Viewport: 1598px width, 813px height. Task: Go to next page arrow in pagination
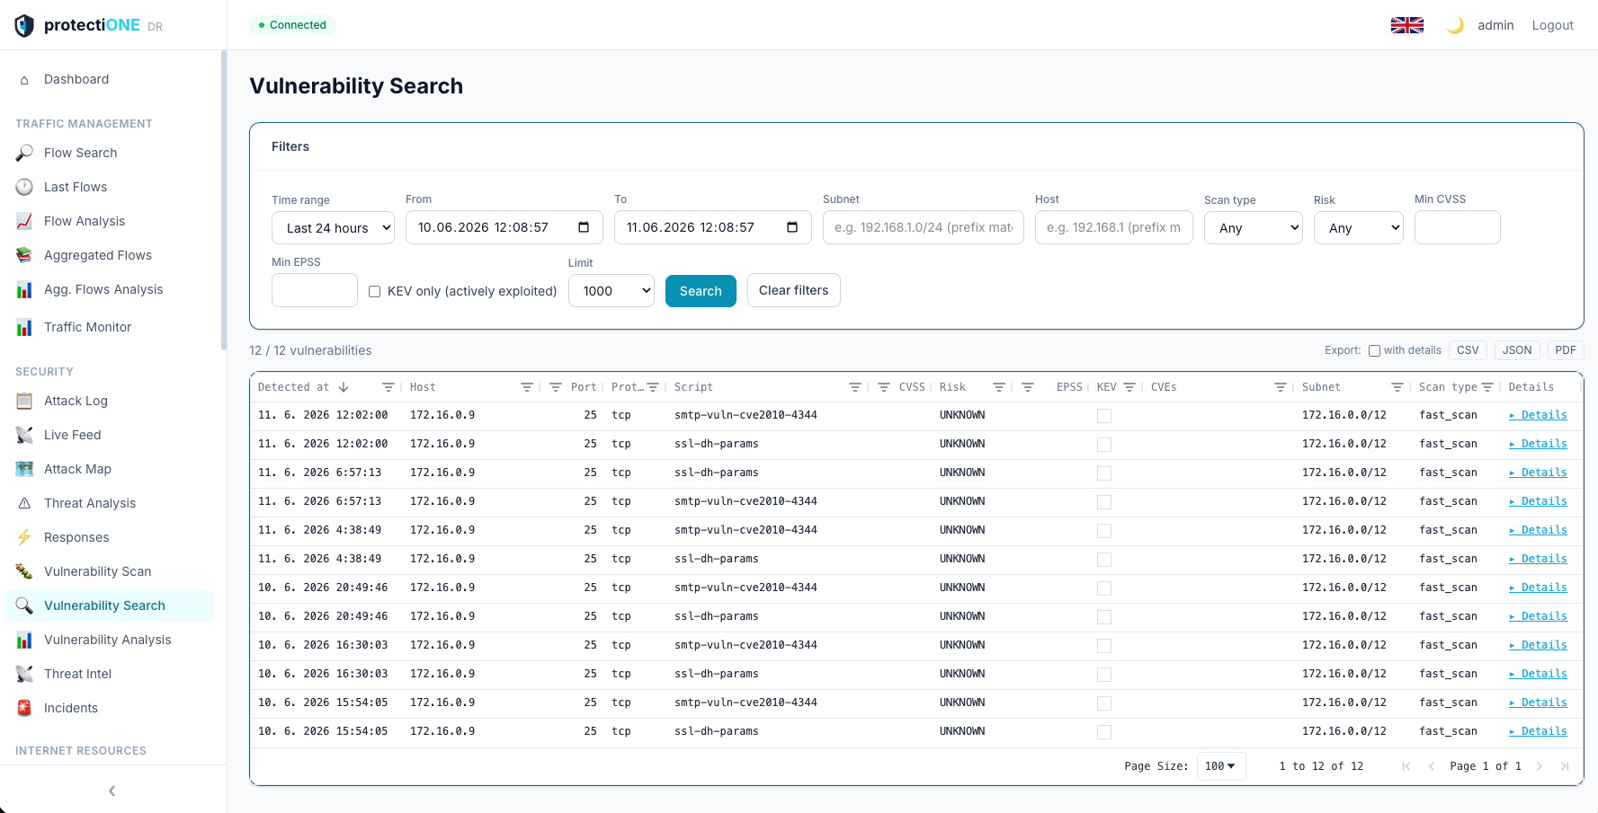(1540, 766)
